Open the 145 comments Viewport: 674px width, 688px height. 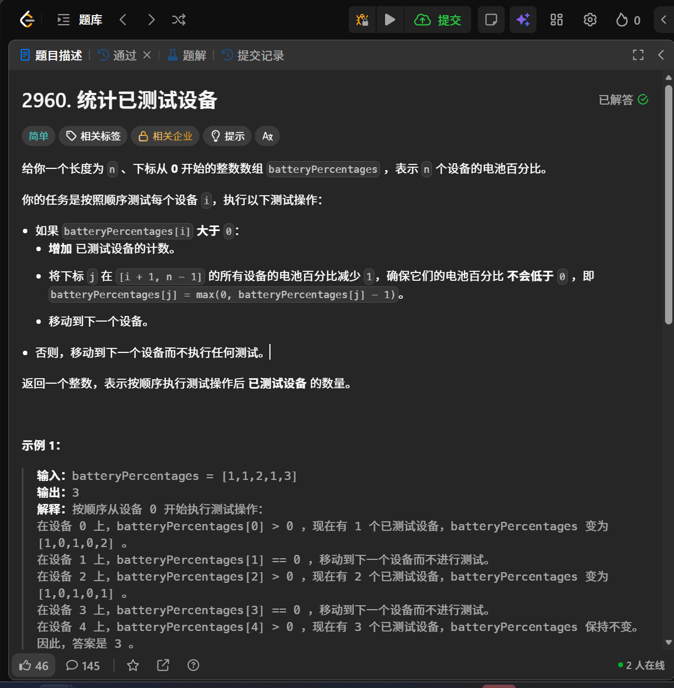click(x=83, y=666)
